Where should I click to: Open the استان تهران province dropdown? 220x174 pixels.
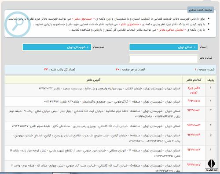point(164,47)
